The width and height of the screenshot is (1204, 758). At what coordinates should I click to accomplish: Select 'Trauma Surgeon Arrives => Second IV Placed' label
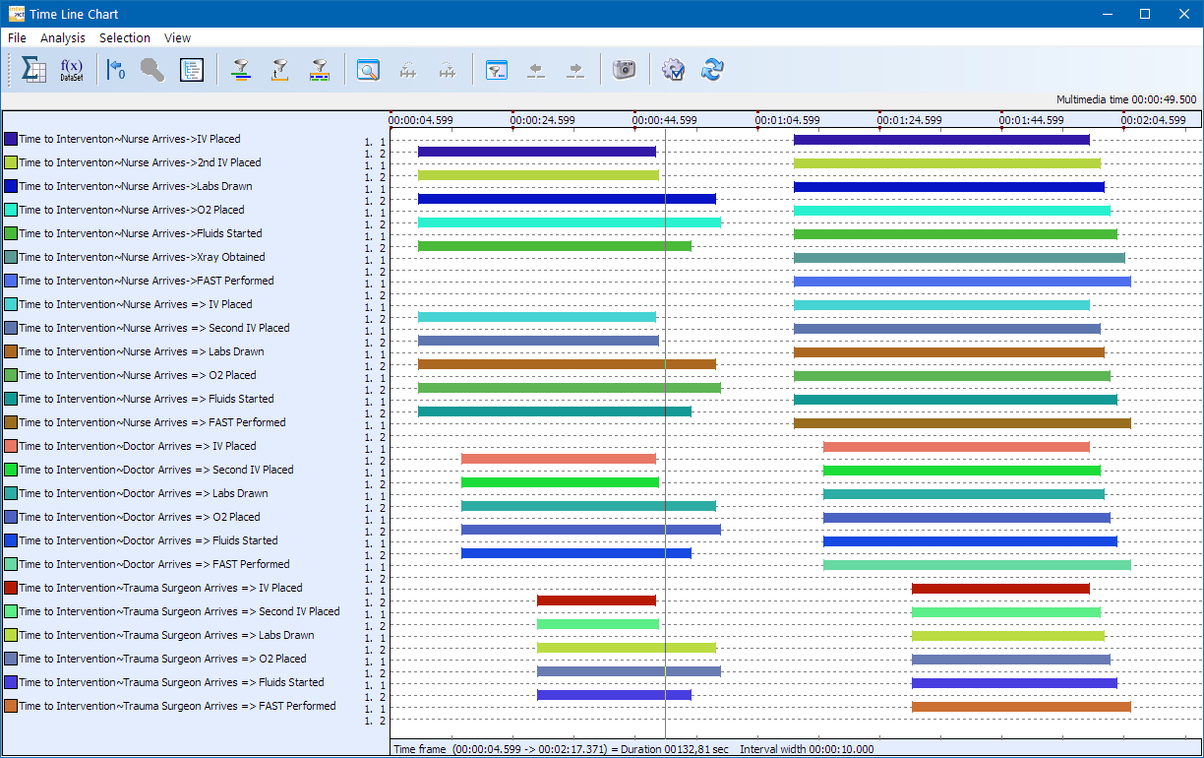179,611
